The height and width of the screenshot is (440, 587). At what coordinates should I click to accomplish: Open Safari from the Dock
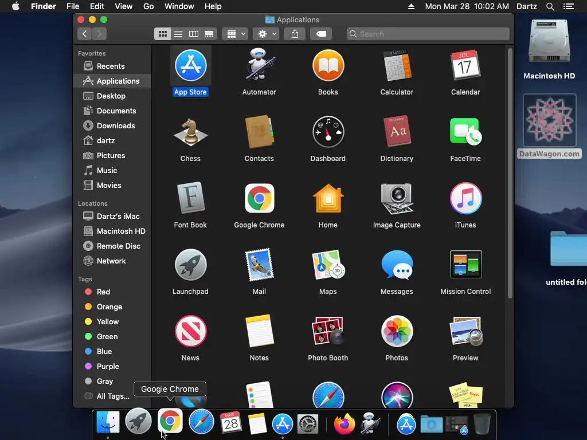coord(201,422)
